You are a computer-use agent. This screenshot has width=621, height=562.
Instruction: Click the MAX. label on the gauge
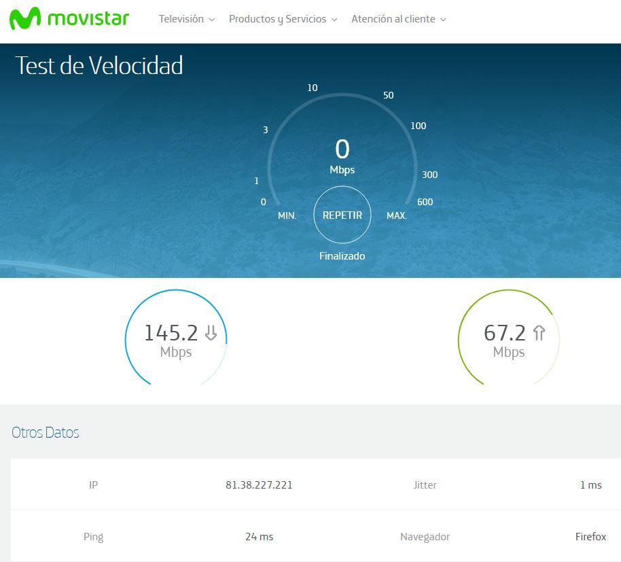[397, 215]
